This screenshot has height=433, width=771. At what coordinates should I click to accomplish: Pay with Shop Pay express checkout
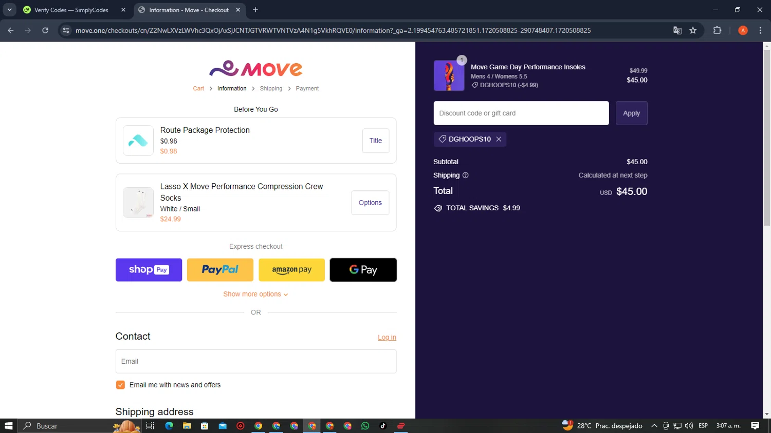point(149,270)
